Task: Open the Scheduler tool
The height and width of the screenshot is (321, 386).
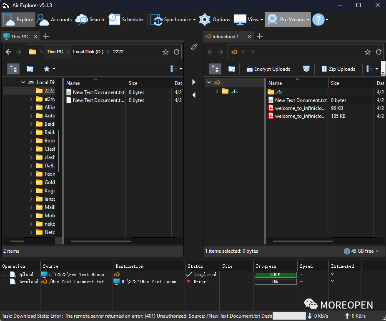Action: [x=126, y=20]
